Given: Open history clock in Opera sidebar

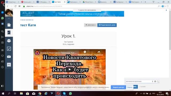Looking at the screenshot, I should point(2,67).
